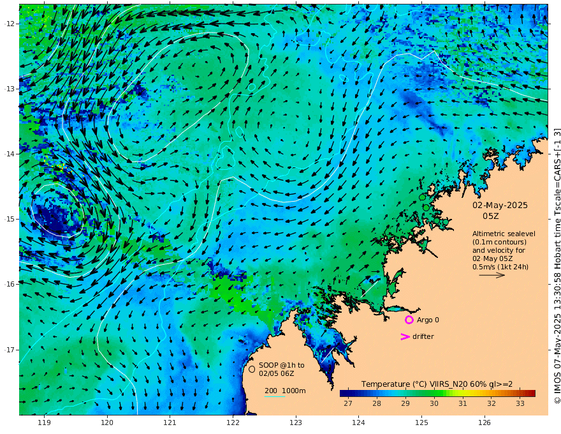Screen dimensions: 561x434
Task: Click longitude label 120 on bottom axis
Action: (x=107, y=423)
